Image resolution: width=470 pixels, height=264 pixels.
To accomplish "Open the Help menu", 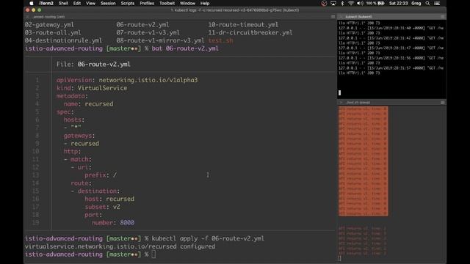I will click(x=205, y=3).
